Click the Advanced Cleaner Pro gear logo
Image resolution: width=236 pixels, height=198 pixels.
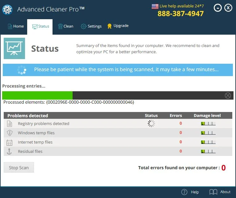[x=7, y=10]
